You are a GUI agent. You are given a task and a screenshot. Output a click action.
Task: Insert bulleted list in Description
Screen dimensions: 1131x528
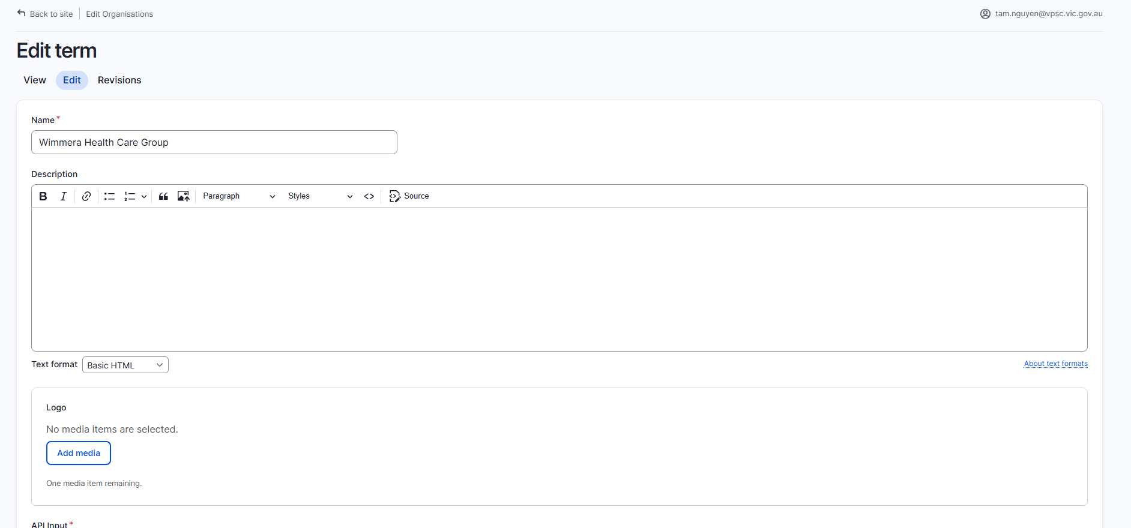[x=109, y=196]
